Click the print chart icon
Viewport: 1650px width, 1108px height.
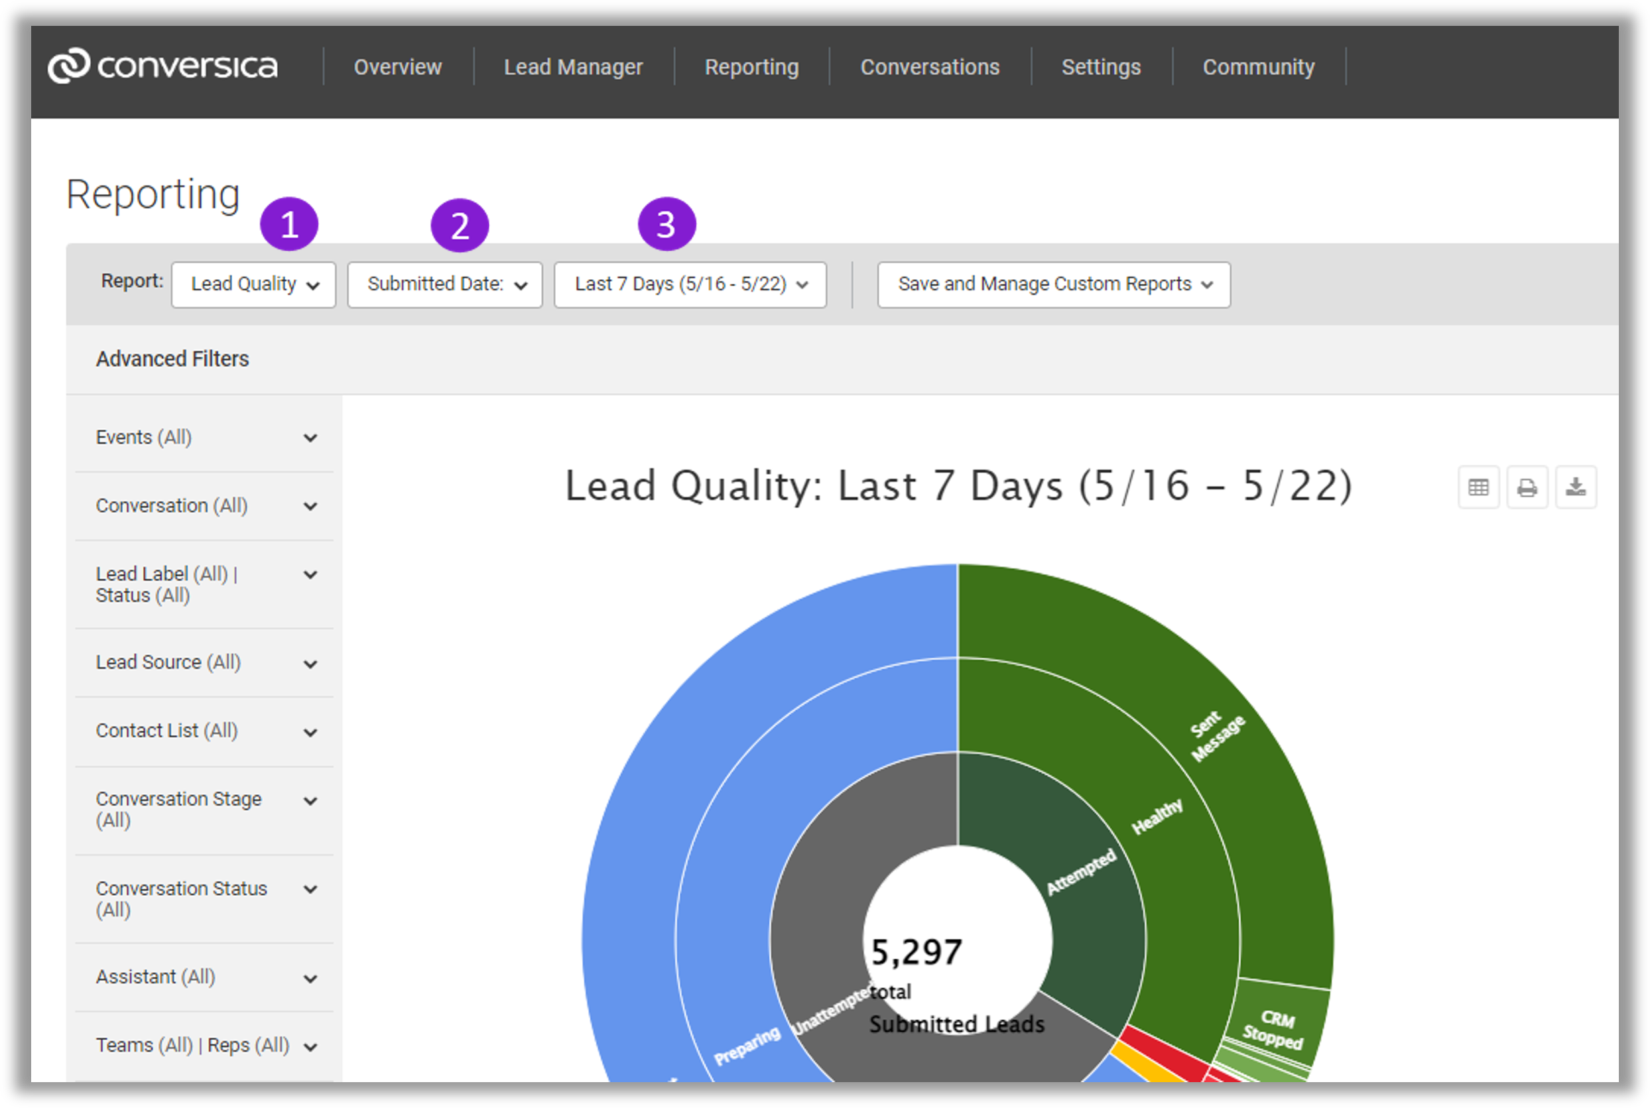click(1527, 487)
